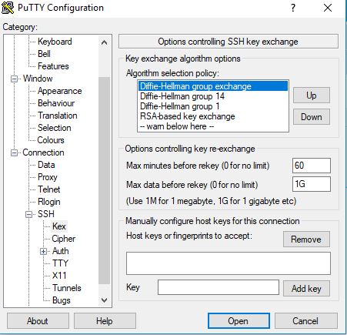Close the PuTTY Configuration window
The image size is (347, 335).
[328, 8]
